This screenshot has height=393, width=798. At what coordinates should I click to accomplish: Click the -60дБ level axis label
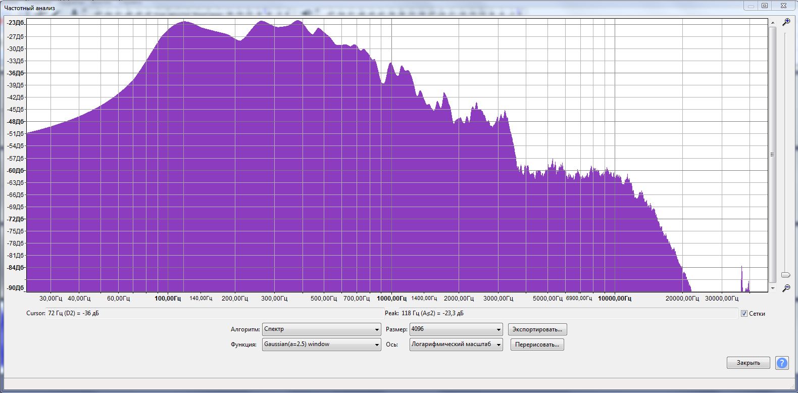pos(16,171)
